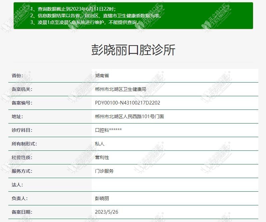
Task: Select the value 私人
Action: point(100,144)
